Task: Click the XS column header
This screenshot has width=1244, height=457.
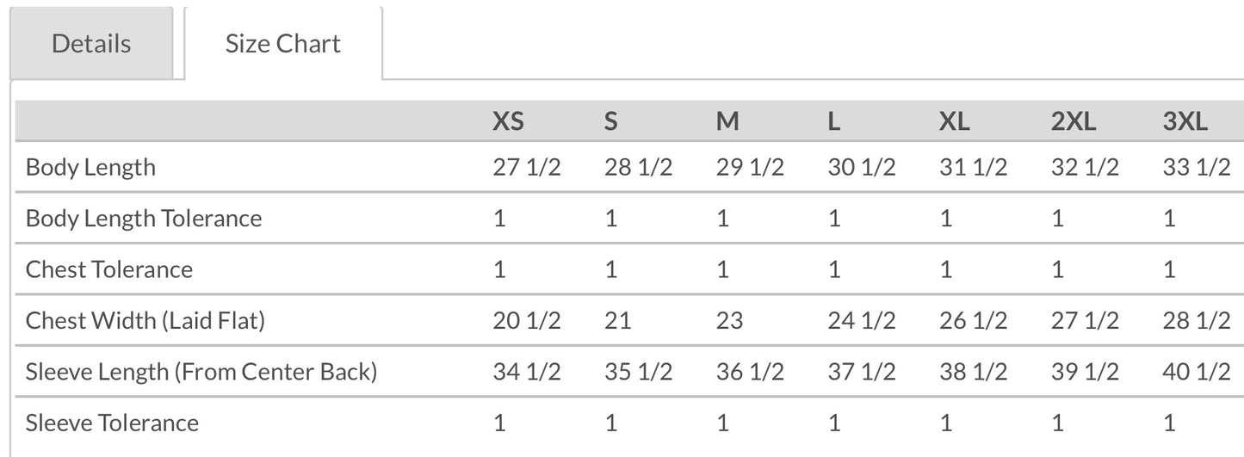Action: coord(508,122)
